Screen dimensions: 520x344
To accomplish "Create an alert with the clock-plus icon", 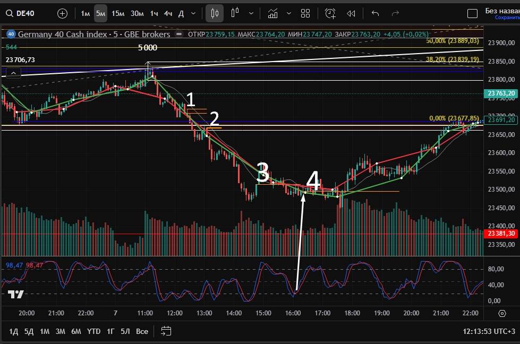I will click(x=330, y=13).
